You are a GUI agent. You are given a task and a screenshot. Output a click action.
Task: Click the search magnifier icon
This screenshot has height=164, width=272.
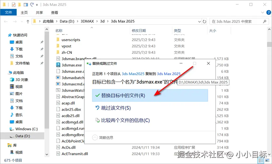264,21
